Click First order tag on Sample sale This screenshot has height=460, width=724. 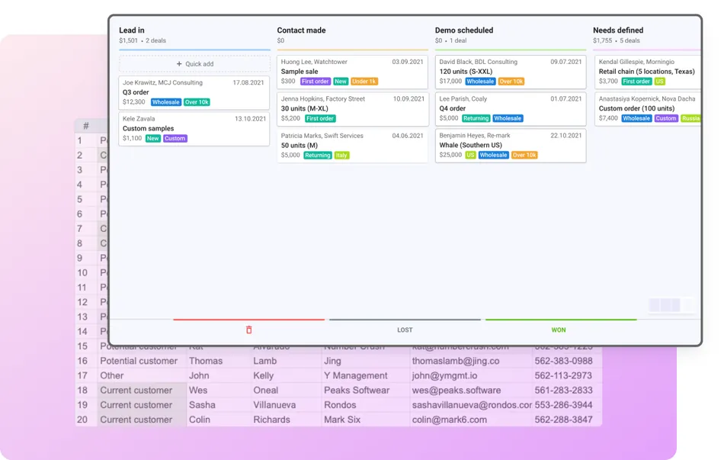(x=316, y=82)
